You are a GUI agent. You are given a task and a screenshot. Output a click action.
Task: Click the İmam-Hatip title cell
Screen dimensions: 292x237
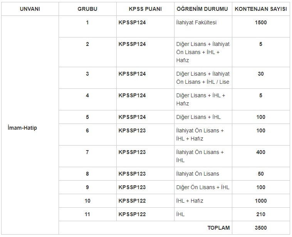(x=22, y=128)
